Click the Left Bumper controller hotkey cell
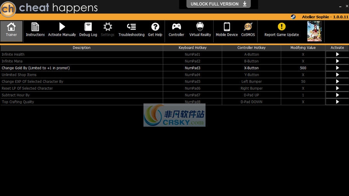The height and width of the screenshot is (196, 349). 252,82
